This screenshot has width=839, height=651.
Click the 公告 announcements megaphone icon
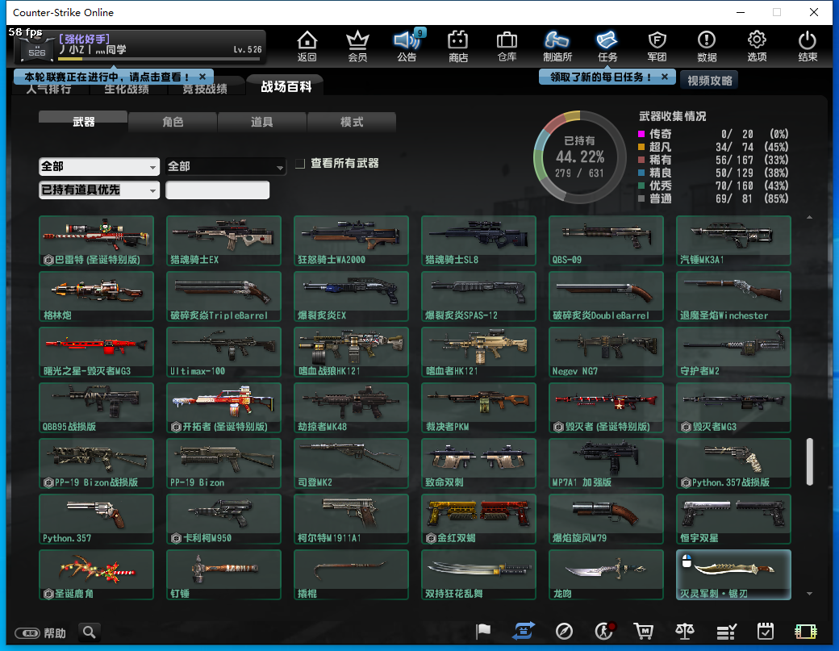(x=407, y=45)
